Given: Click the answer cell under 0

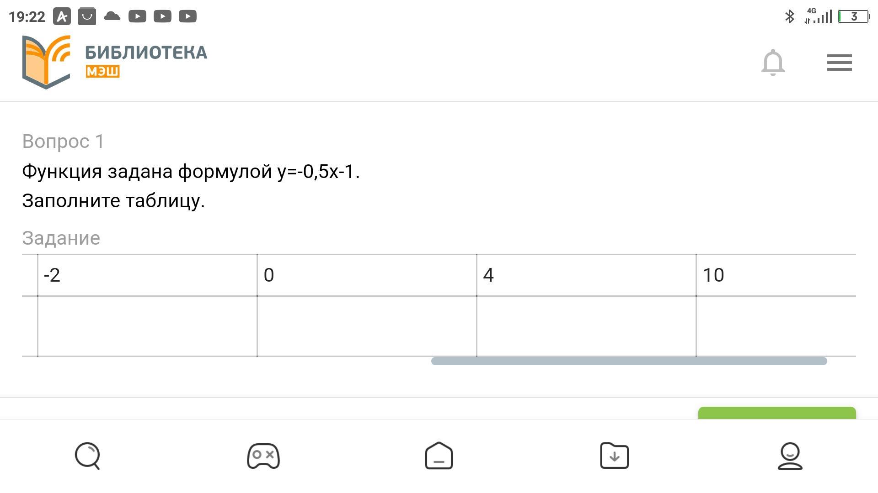Looking at the screenshot, I should (367, 326).
